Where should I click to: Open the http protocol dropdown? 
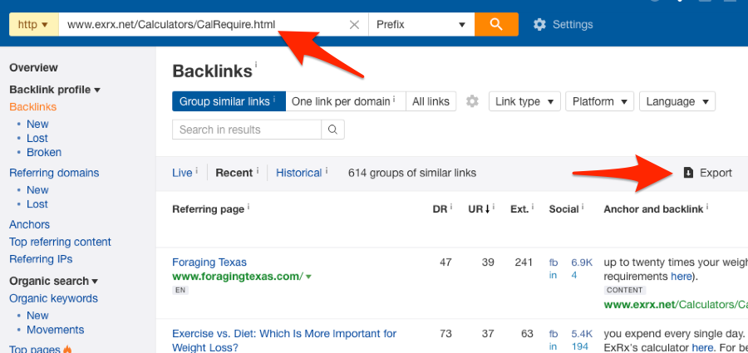tap(33, 25)
